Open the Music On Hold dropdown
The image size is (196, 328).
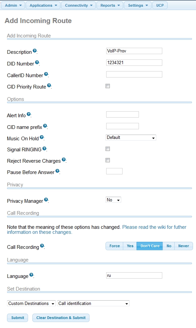click(131, 138)
